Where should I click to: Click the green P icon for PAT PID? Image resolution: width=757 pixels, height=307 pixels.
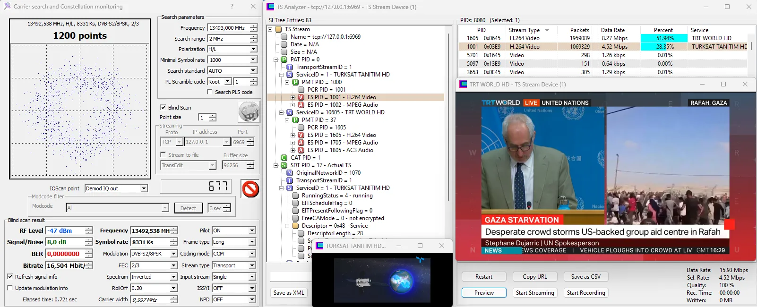(x=284, y=60)
